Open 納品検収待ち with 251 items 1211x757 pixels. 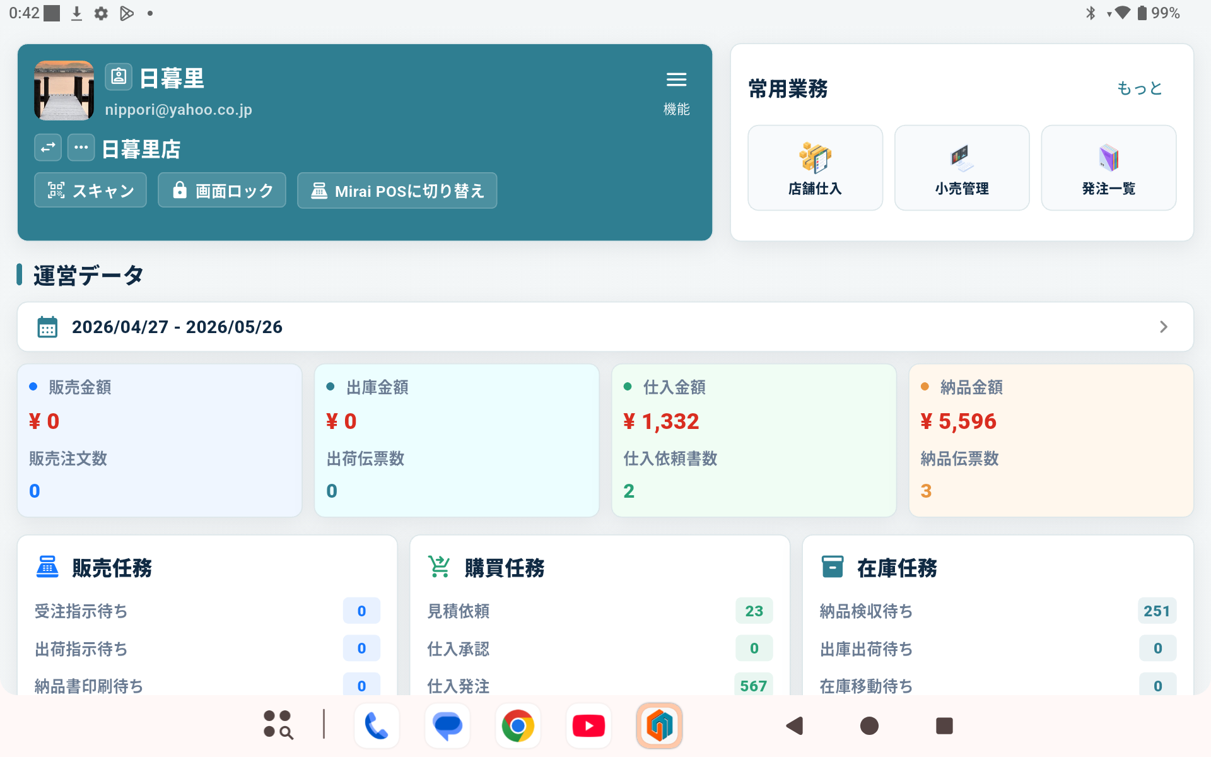(998, 611)
